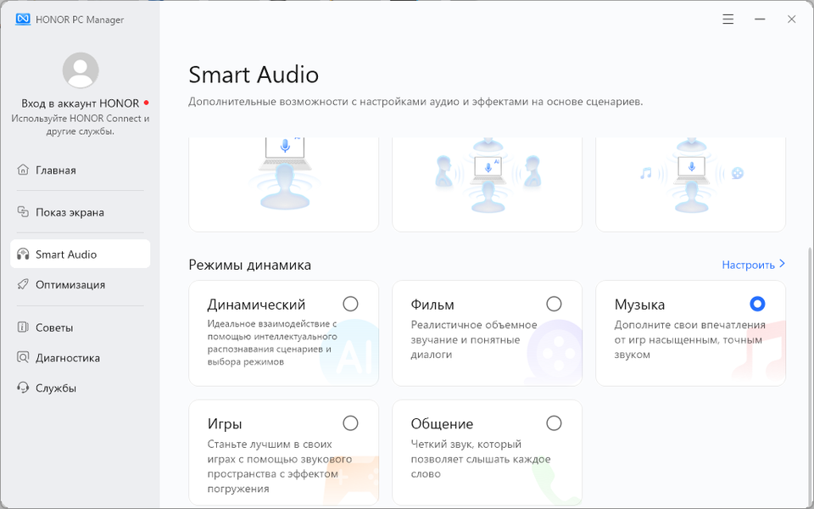Select the Фильм speaker mode radio button
This screenshot has width=814, height=509.
click(554, 304)
